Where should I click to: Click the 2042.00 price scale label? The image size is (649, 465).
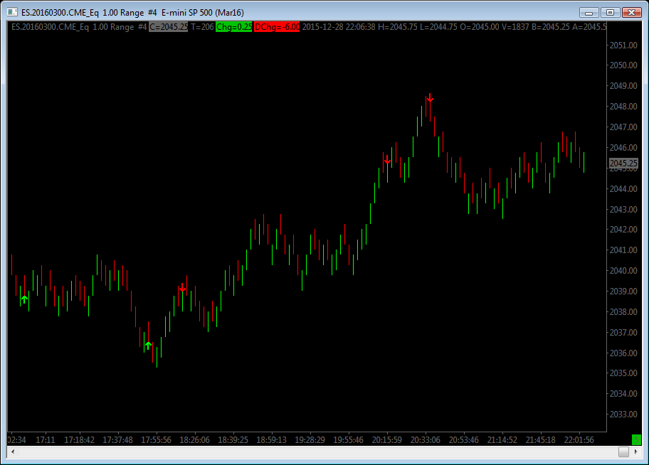click(623, 230)
